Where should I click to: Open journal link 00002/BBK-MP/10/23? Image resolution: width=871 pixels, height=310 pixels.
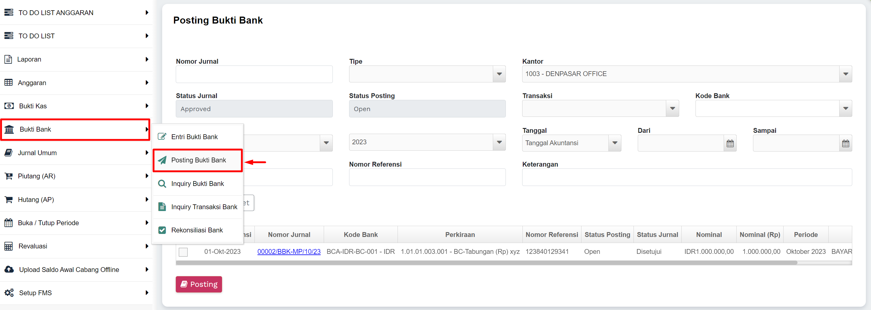click(x=289, y=252)
